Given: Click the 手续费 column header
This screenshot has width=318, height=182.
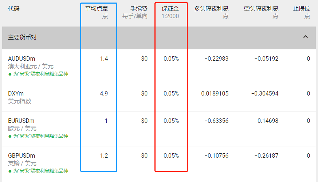Looking at the screenshot, I should (x=139, y=9).
